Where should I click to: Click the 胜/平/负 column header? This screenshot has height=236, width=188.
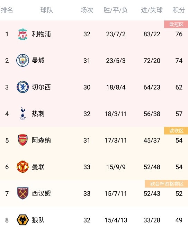tap(116, 10)
